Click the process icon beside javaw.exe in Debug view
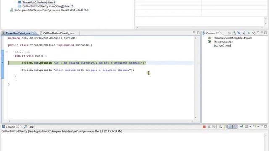Screen dimensions: 269x151 point(11,10)
